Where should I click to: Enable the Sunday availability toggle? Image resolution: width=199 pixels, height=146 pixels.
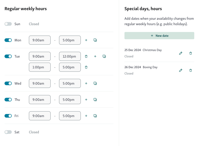click(x=8, y=24)
